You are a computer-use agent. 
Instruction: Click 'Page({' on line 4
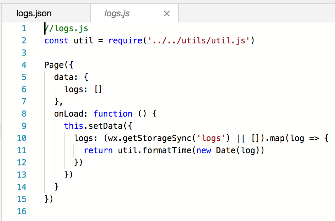tap(59, 65)
